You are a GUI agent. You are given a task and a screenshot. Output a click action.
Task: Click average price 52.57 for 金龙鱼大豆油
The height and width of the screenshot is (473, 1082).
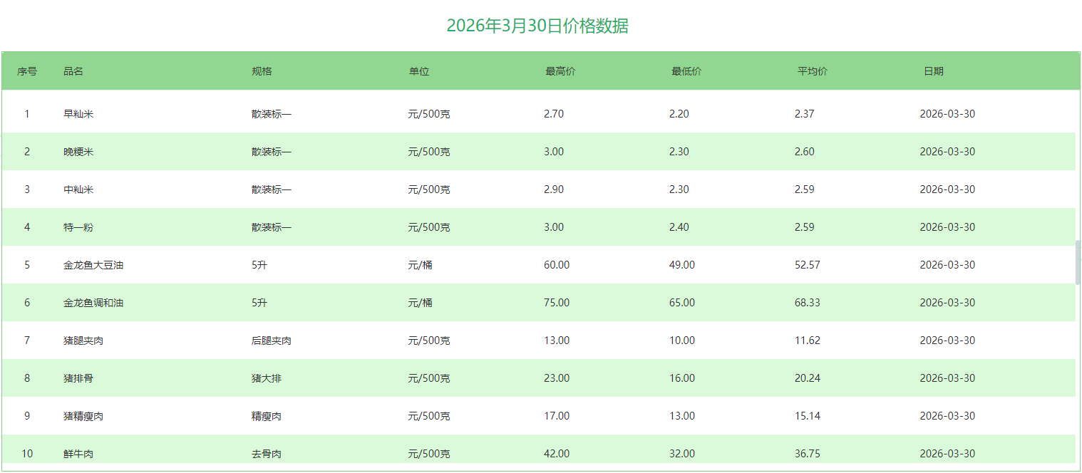pos(808,265)
